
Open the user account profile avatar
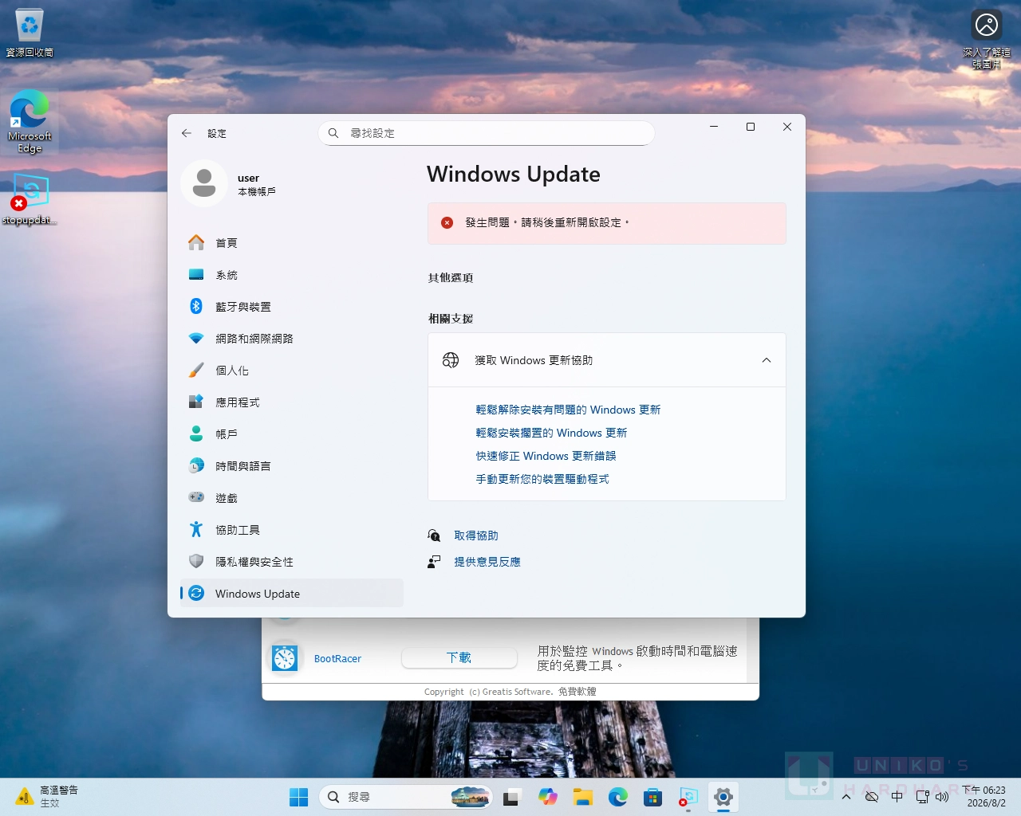pyautogui.click(x=204, y=183)
